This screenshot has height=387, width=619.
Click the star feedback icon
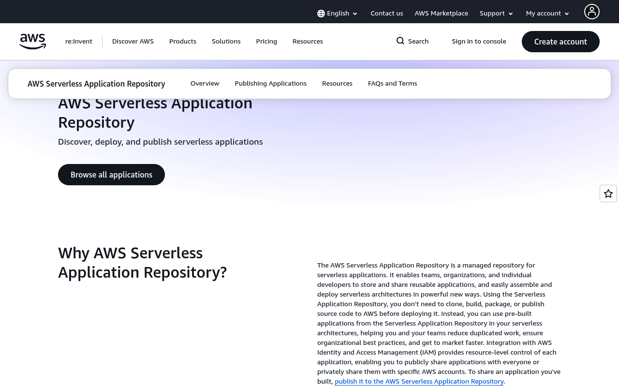tap(608, 193)
